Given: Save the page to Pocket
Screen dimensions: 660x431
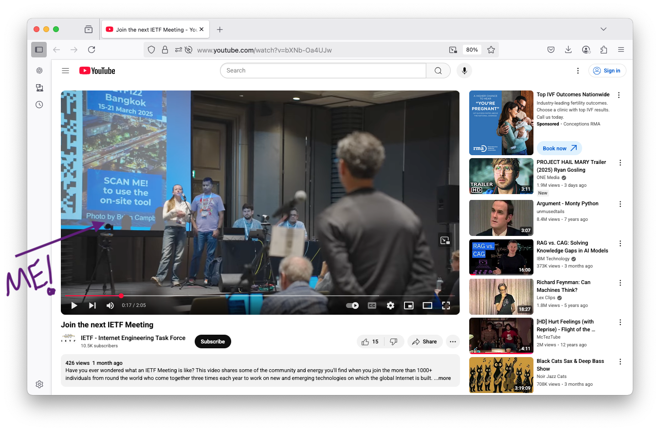Looking at the screenshot, I should coord(551,50).
